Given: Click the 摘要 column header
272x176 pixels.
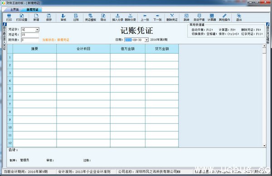Looking at the screenshot, I should click(35, 49).
